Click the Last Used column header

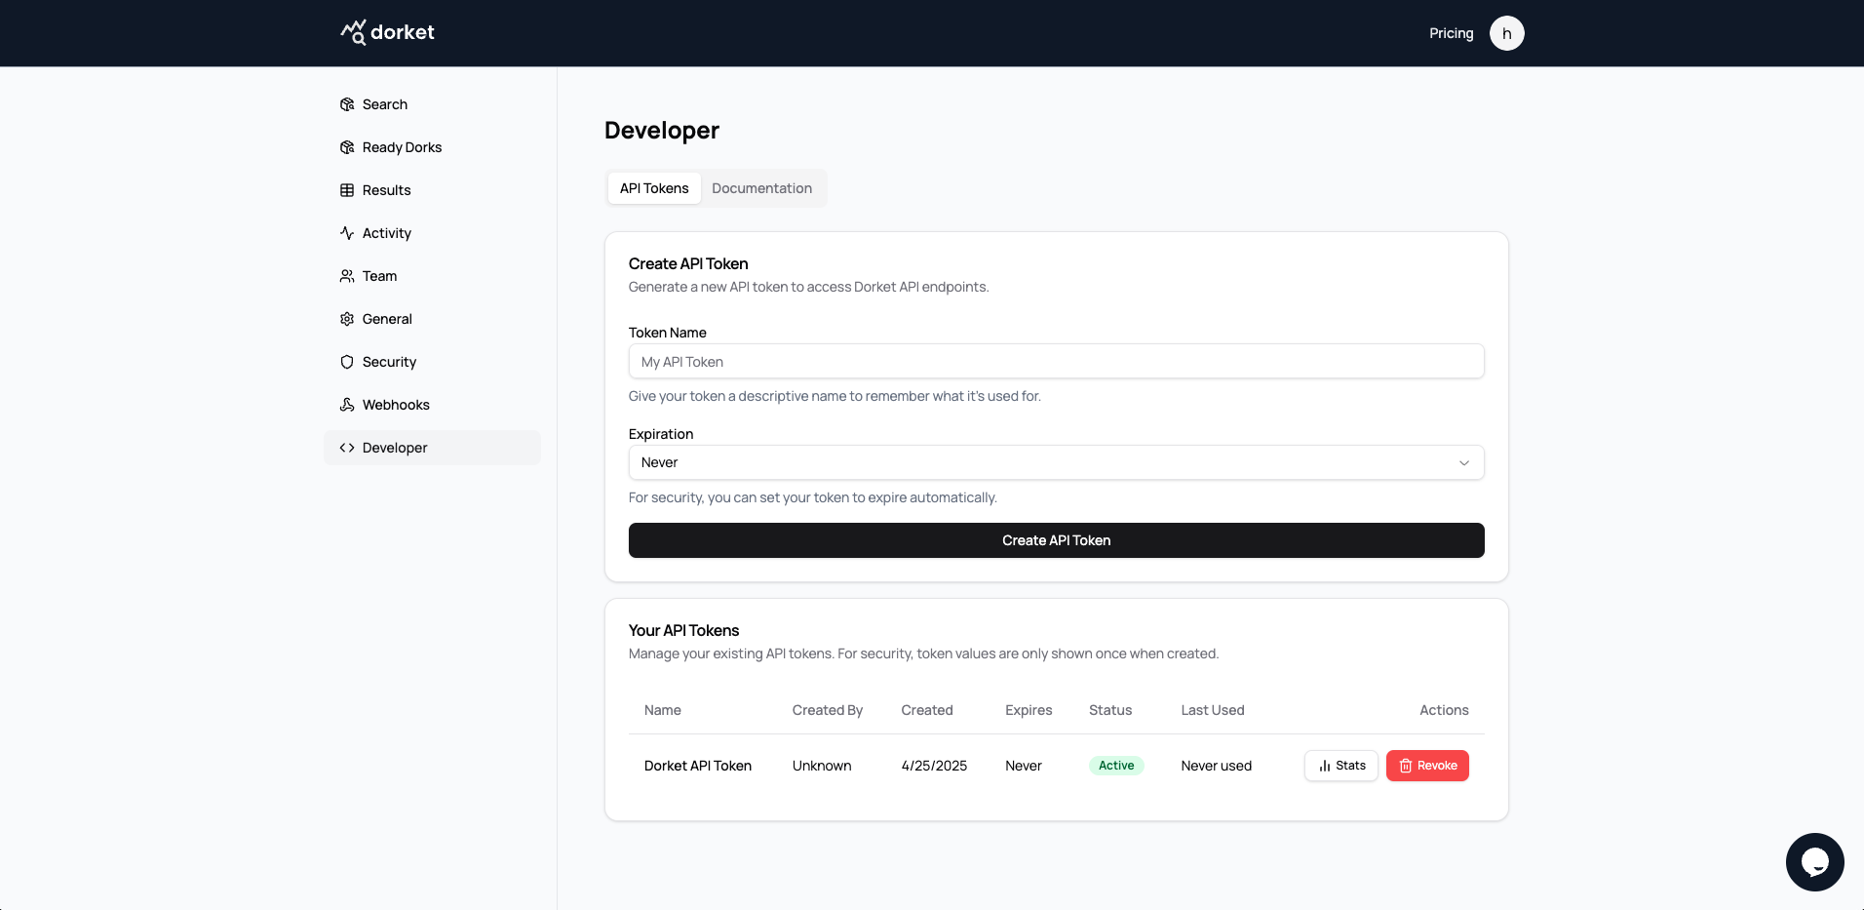tap(1213, 710)
